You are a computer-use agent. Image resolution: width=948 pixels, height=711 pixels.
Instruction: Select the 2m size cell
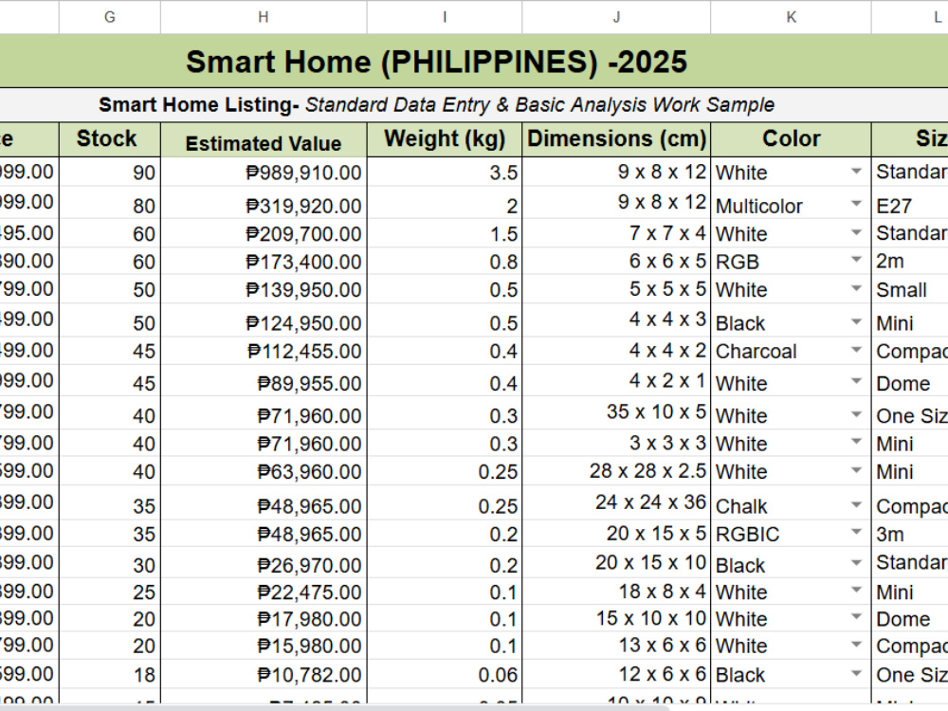coord(910,262)
